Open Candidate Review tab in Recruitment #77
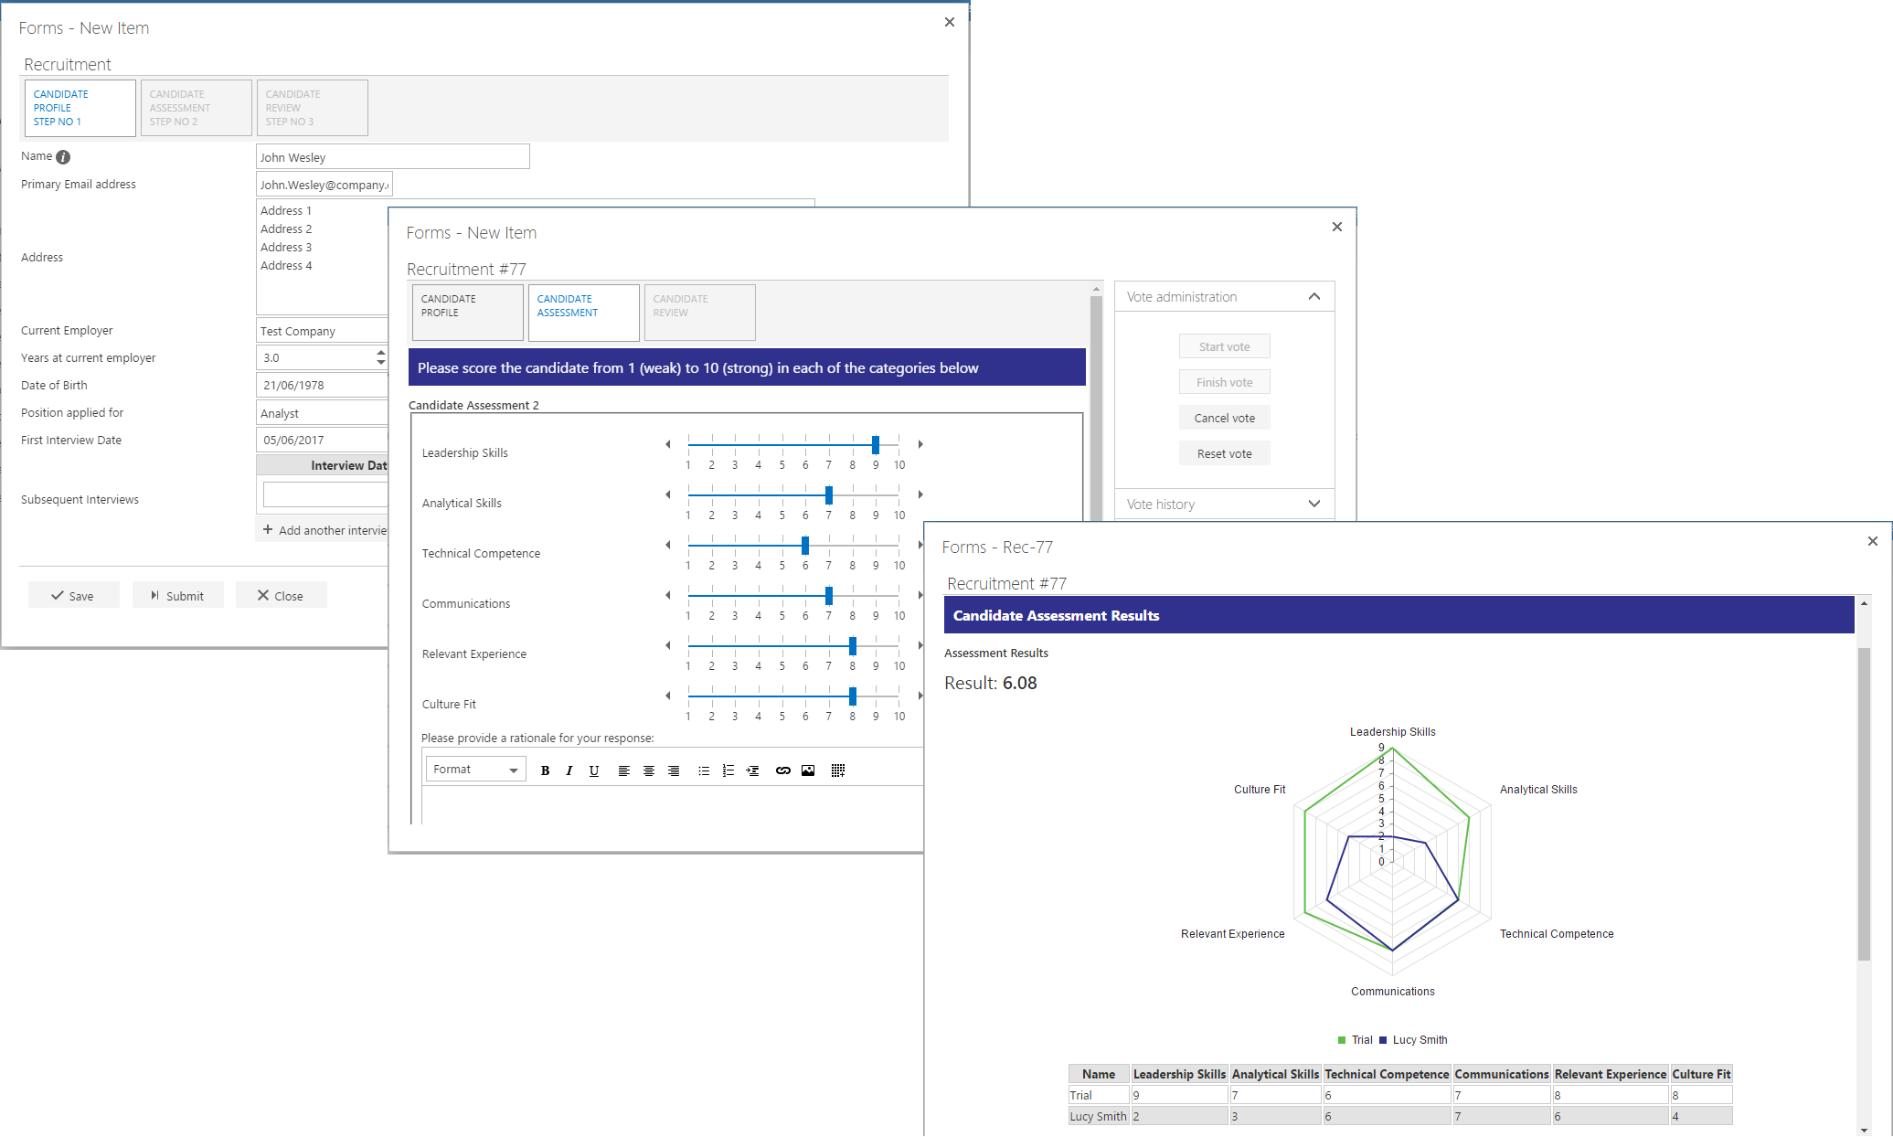Image resolution: width=1893 pixels, height=1137 pixels. click(x=700, y=313)
